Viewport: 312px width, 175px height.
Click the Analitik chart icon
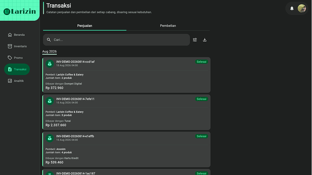[x=10, y=81]
